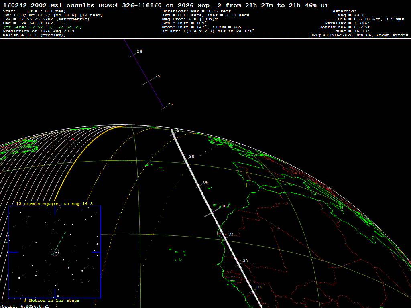
Task: Click the circled target star in finder chart
Action: (55, 252)
